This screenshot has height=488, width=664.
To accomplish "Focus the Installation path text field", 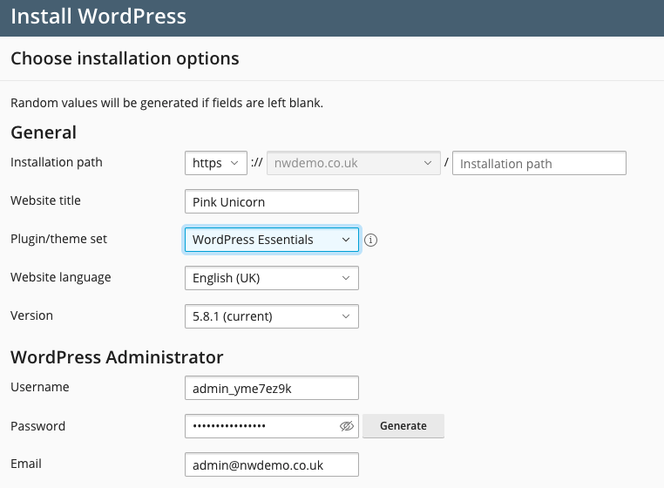I will (539, 163).
